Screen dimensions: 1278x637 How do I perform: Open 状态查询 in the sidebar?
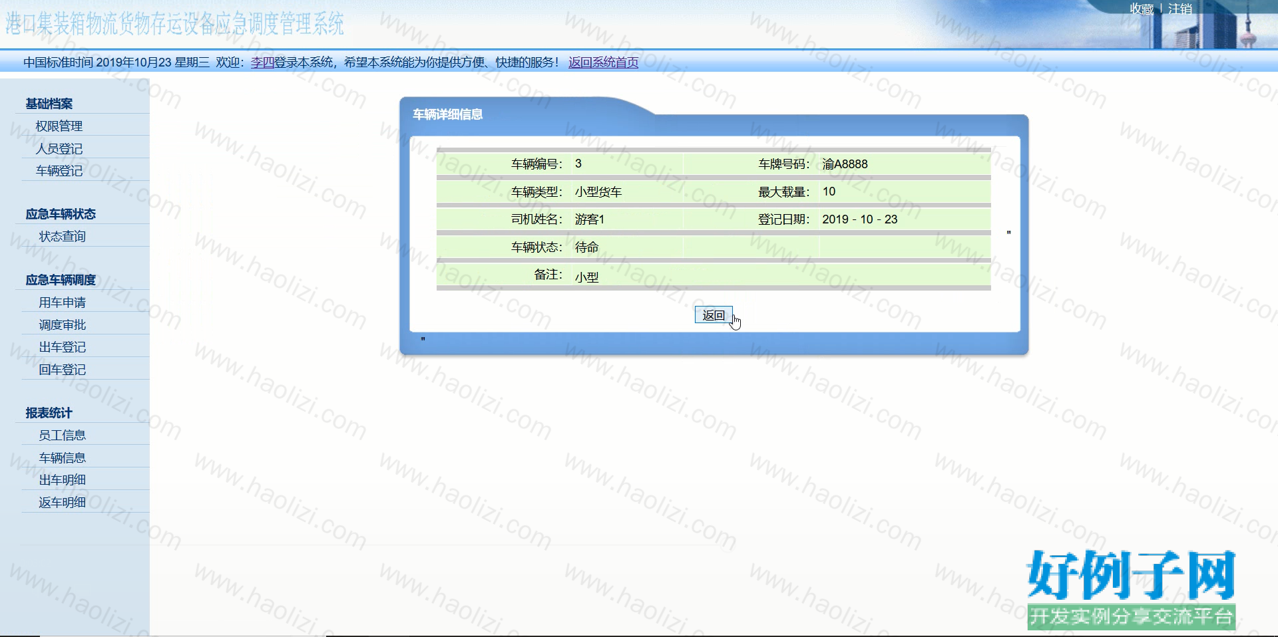[62, 237]
